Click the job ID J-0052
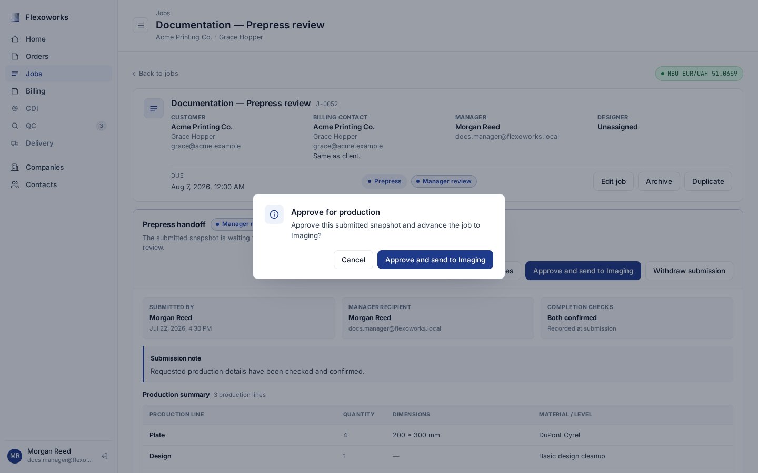 pos(327,104)
